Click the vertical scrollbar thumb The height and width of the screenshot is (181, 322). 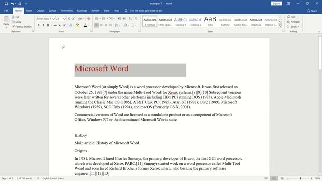coord(320,53)
